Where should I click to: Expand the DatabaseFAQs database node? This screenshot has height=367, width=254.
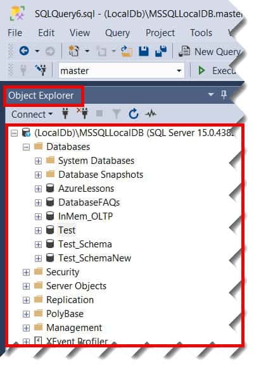pos(38,202)
